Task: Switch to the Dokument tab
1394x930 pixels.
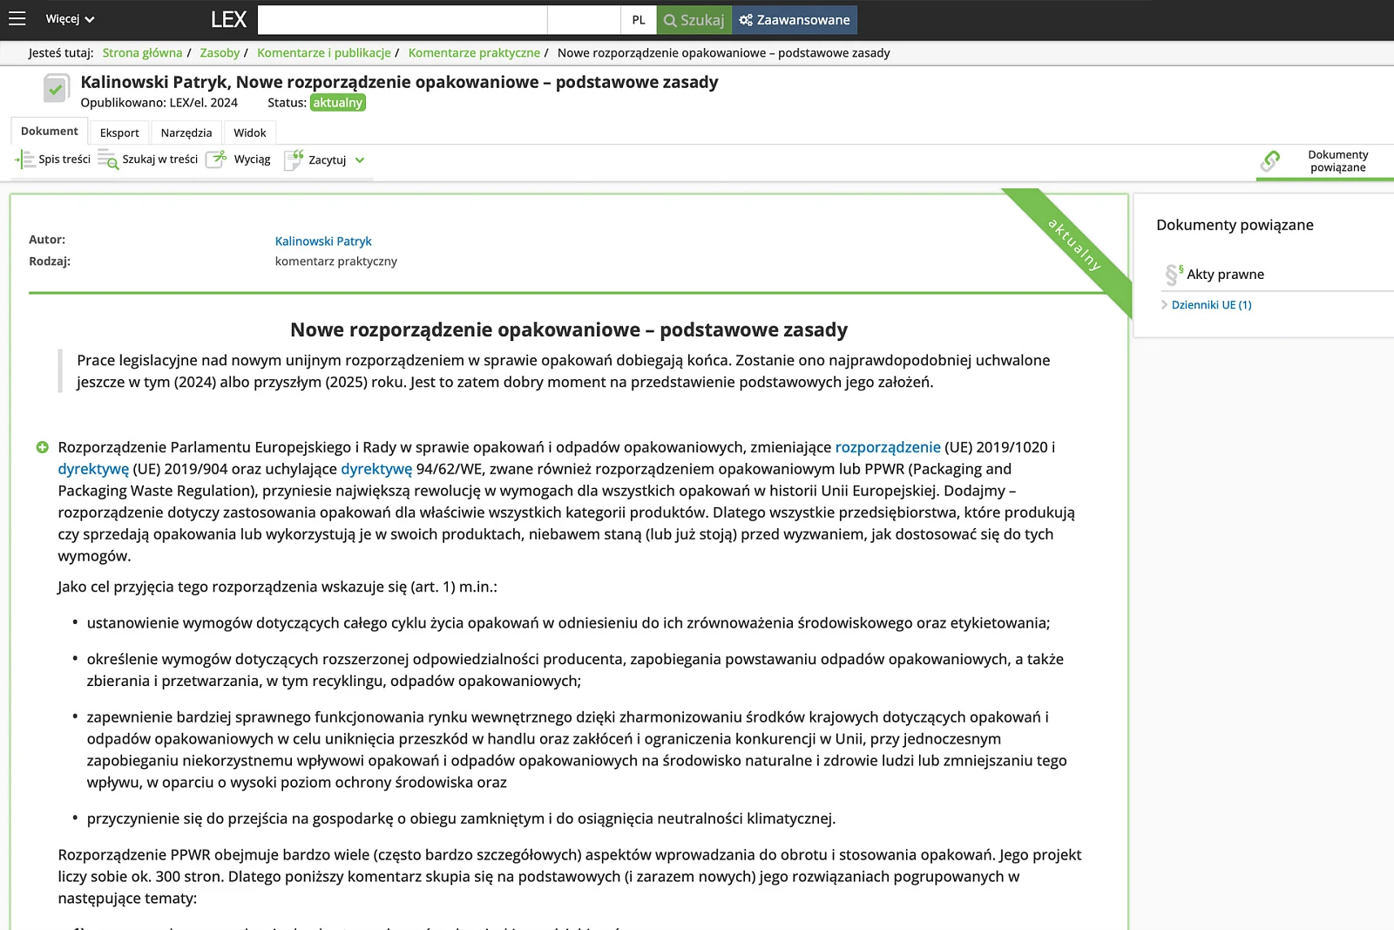Action: [x=50, y=132]
